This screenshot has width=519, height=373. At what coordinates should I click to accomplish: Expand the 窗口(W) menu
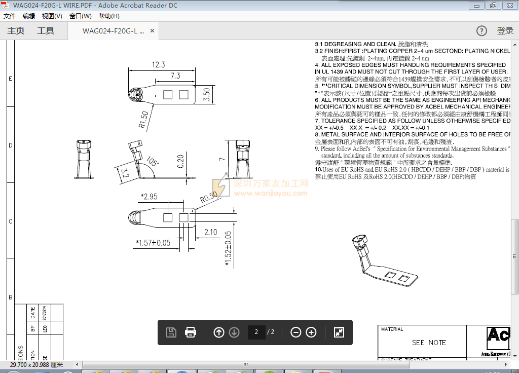point(80,16)
